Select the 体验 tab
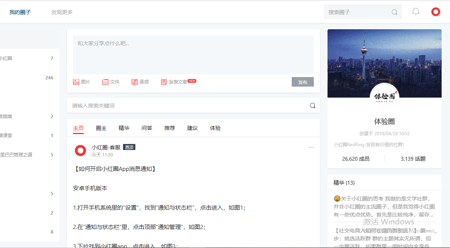 [x=215, y=128]
